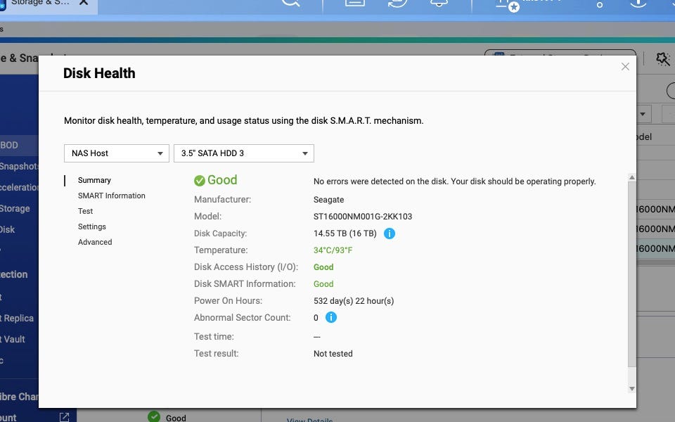Click the scrollbar down arrow in the dialog
The width and height of the screenshot is (675, 422).
point(631,388)
